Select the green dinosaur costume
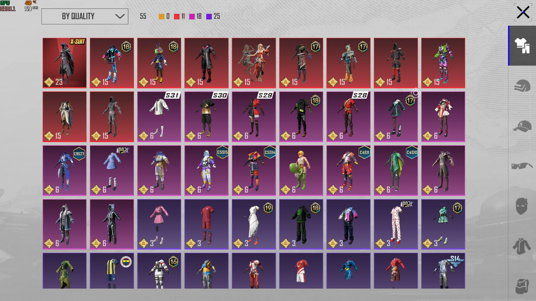The image size is (536, 301). (301, 171)
